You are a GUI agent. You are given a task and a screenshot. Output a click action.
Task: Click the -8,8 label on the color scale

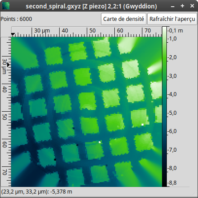click(172, 183)
